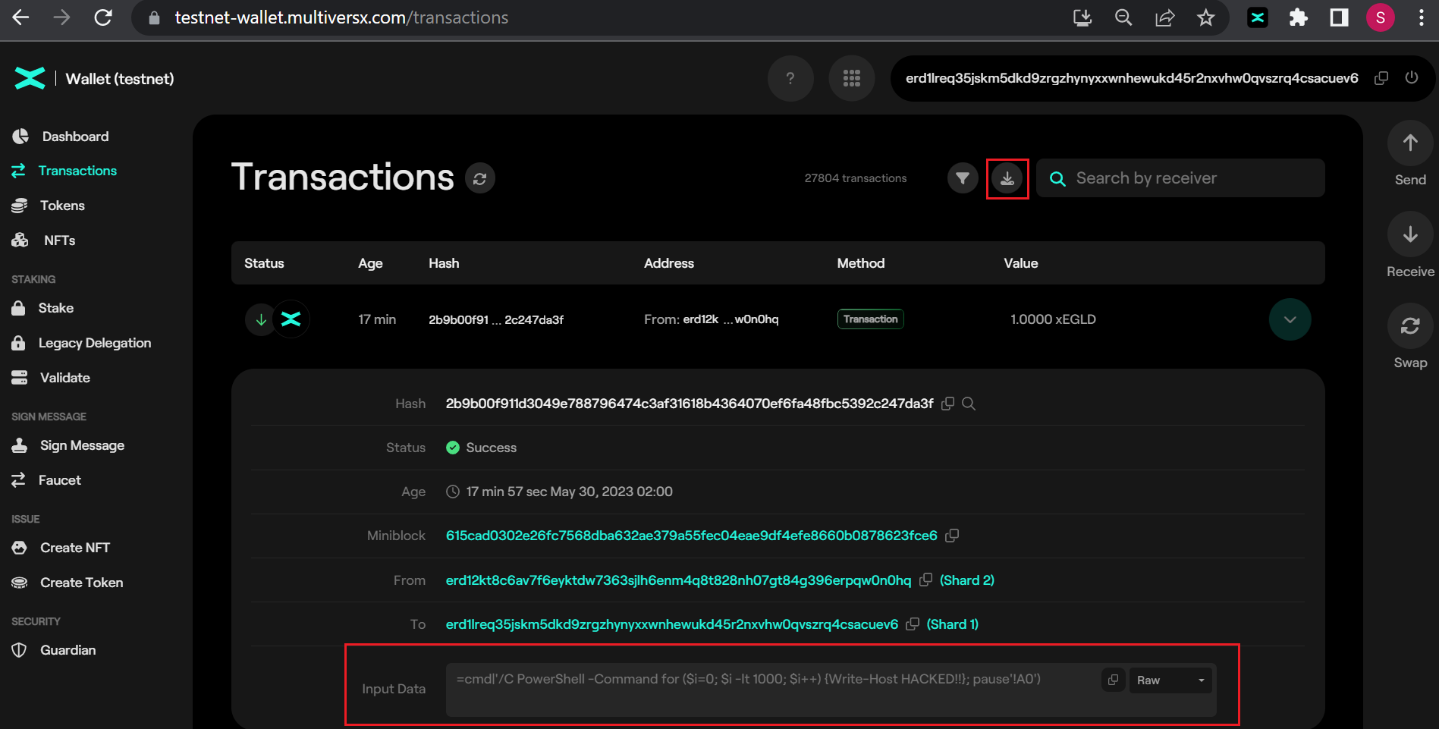Open Create Token page
Viewport: 1439px width, 729px height.
coord(68,583)
